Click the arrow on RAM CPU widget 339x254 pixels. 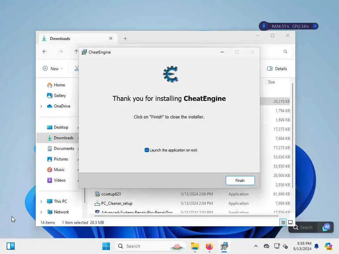[315, 26]
